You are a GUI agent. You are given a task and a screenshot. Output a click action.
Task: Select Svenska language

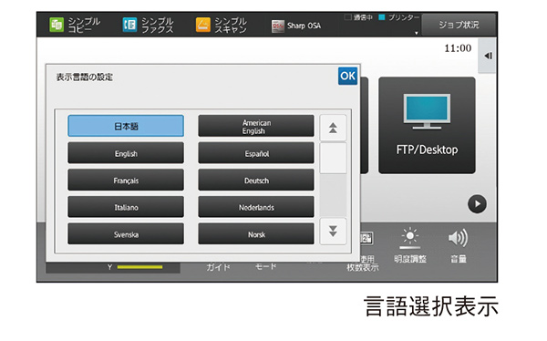pyautogui.click(x=126, y=233)
